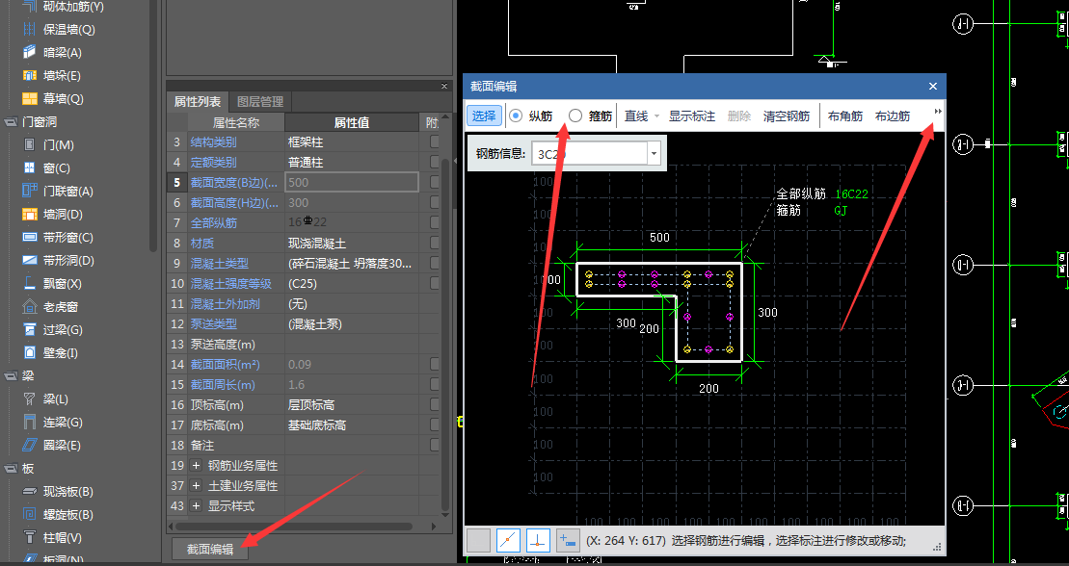Toggle the midpoint snap icon in section editor
Viewport: 1069px width, 566px height.
pos(508,541)
